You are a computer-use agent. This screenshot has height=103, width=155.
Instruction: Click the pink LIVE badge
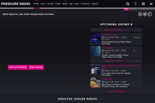coord(126,10)
